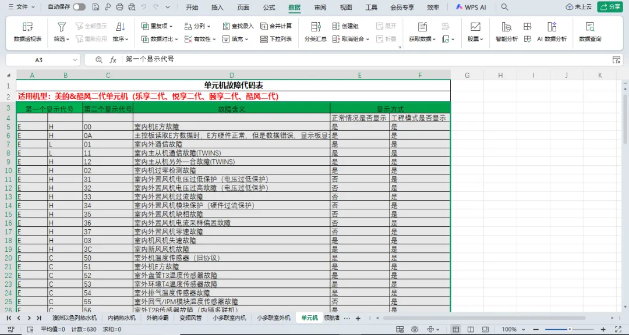Switch to normal grid view in the status bar
Screen dimensions: 629x335
pos(456,329)
